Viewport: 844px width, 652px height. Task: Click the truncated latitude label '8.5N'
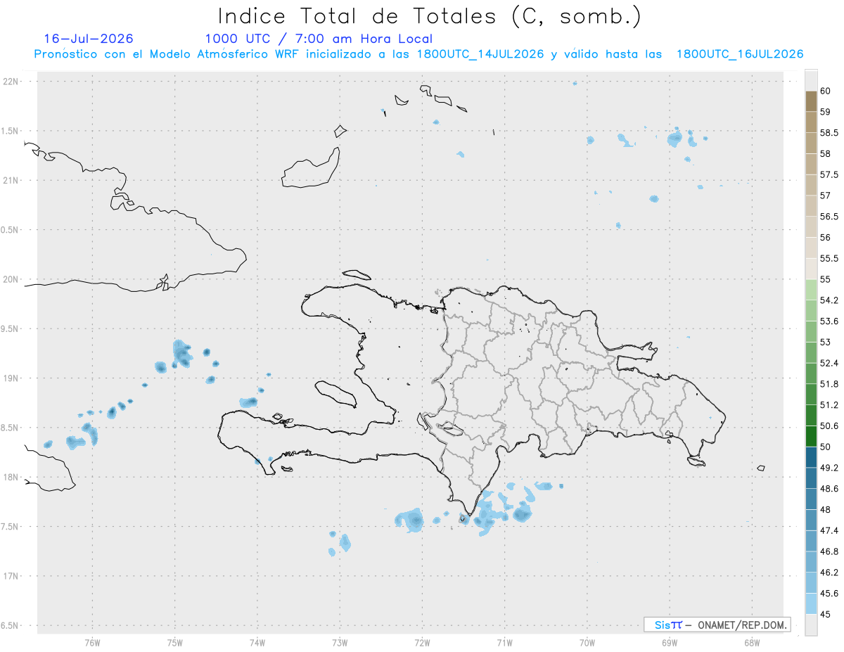coord(9,428)
